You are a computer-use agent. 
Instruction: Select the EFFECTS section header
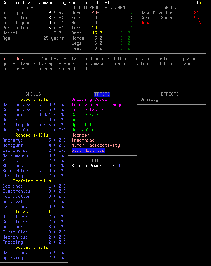(170, 94)
